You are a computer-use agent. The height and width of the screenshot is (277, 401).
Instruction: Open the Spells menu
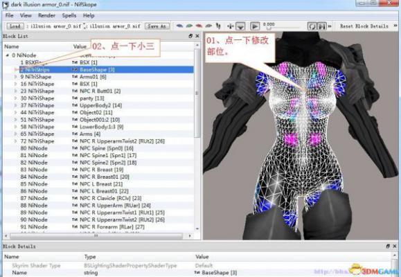click(69, 15)
